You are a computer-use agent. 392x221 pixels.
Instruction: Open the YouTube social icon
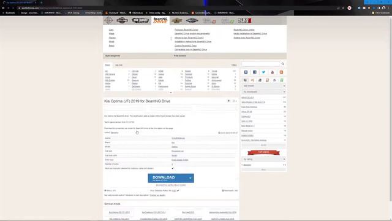[x=272, y=72]
